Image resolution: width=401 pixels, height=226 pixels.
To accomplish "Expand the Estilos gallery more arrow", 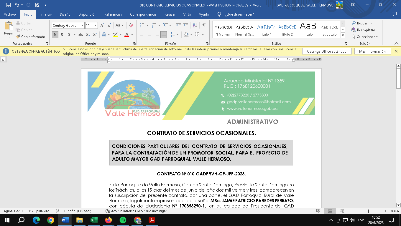I will [343, 36].
